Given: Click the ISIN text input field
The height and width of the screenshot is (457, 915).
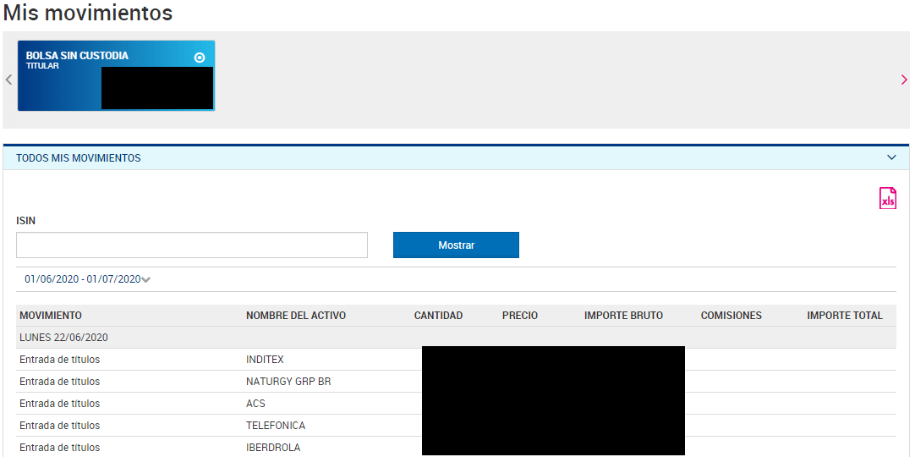Looking at the screenshot, I should (192, 245).
